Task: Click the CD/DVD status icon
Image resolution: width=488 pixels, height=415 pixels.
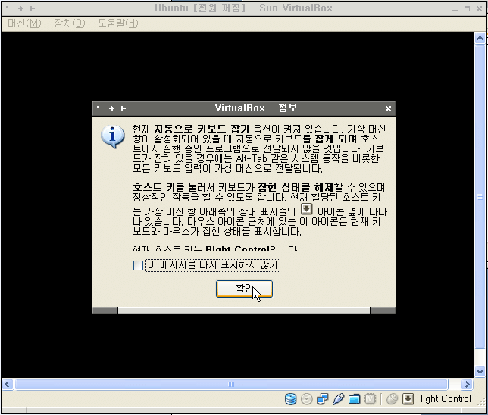Action: [307, 399]
